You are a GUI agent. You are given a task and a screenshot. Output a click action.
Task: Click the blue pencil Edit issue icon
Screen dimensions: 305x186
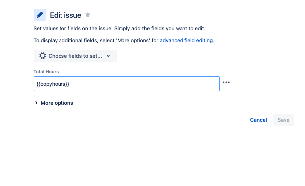(x=40, y=15)
